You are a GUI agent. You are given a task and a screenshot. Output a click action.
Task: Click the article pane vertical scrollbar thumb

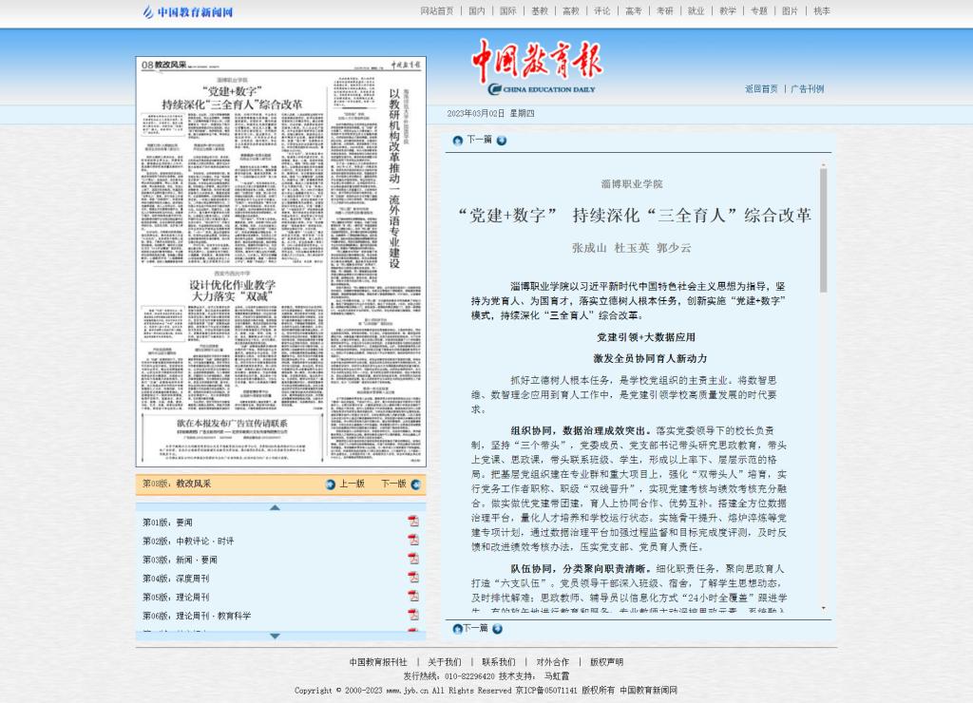click(823, 228)
